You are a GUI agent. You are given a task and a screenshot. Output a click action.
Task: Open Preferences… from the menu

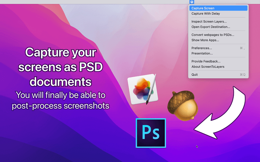[218, 48]
